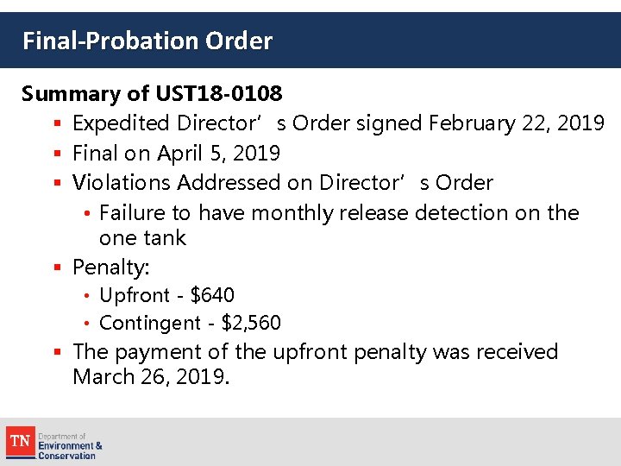
Task: Click the round bullet before Failure to have
Action: 88,213
